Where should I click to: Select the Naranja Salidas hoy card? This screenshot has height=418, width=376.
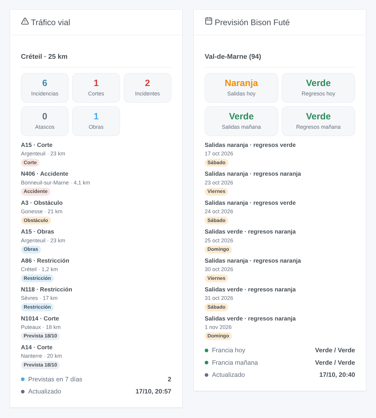click(241, 88)
